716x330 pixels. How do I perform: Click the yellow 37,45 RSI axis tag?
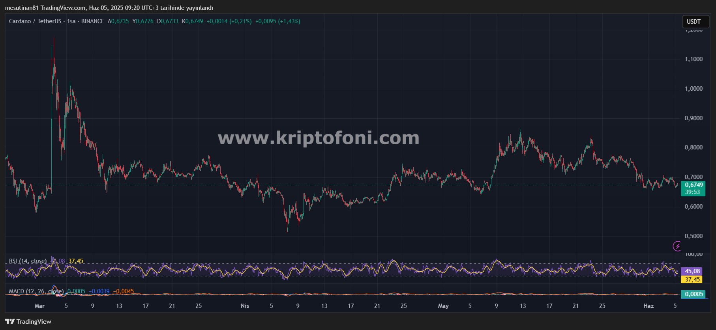click(692, 280)
